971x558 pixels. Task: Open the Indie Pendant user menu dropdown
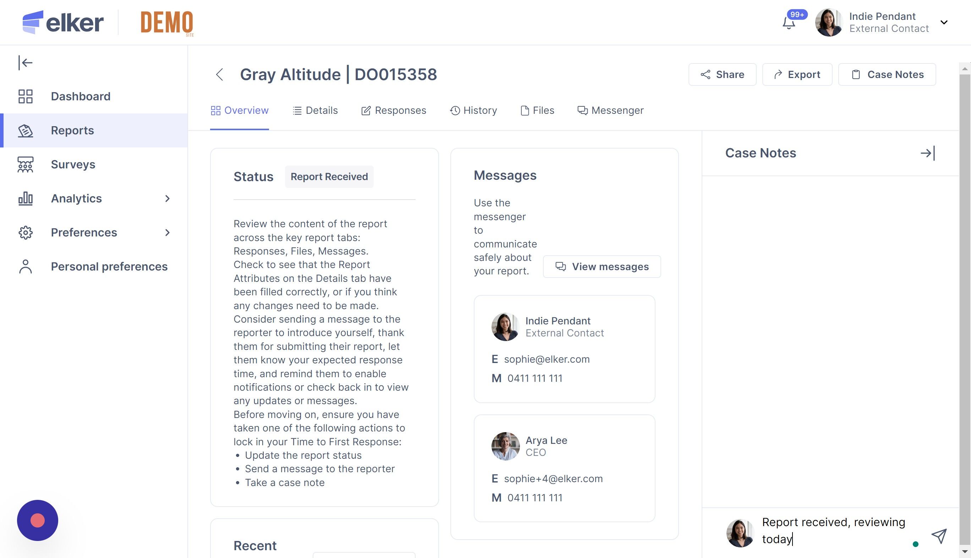944,22
